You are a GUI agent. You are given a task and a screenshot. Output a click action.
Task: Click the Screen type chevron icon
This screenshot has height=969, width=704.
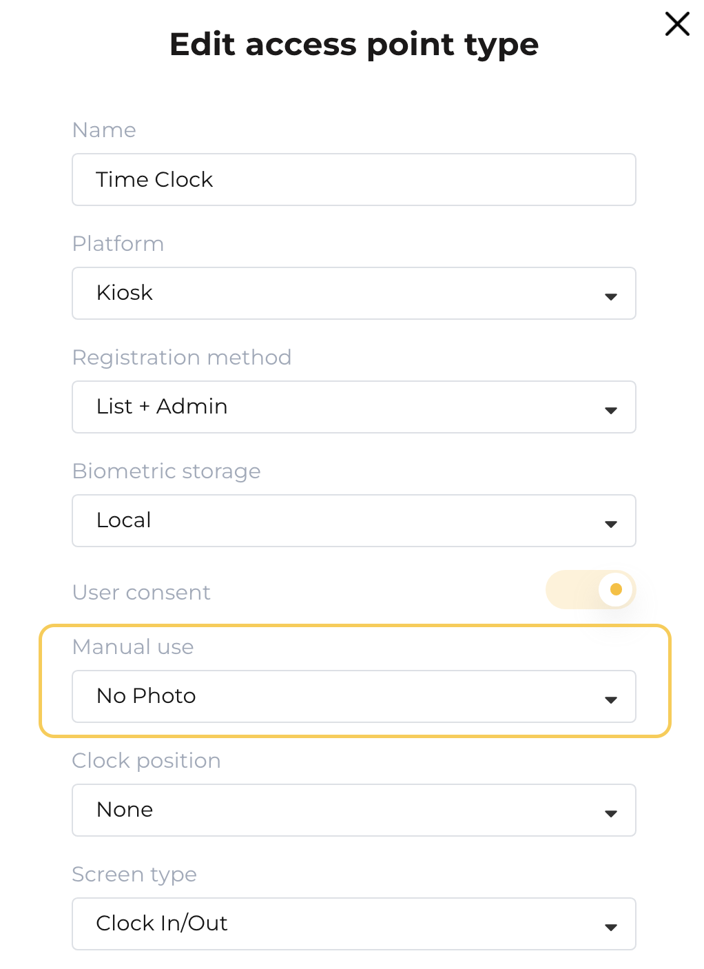click(x=610, y=927)
